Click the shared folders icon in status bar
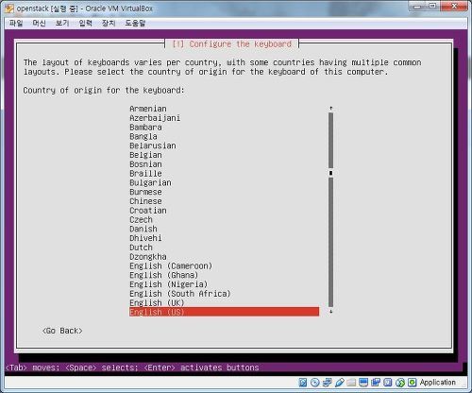The image size is (472, 393). [x=351, y=383]
